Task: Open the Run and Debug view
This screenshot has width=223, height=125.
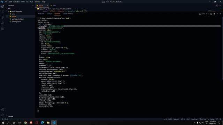Action: point(3,23)
